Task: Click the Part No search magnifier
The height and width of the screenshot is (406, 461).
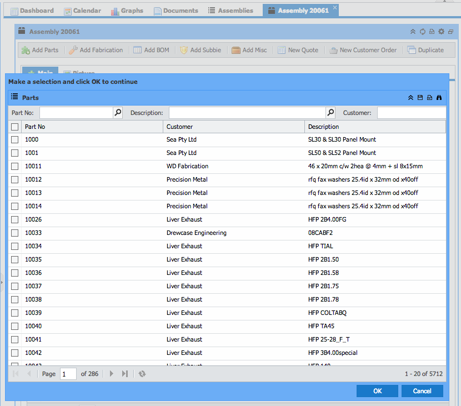Action: (x=118, y=113)
